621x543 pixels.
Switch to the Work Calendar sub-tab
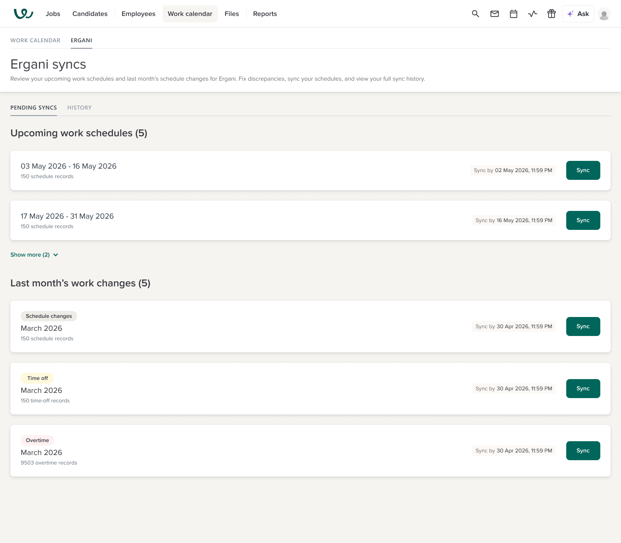35,40
